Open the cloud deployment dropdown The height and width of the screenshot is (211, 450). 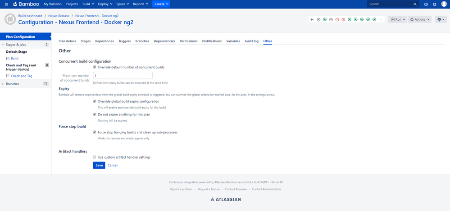pyautogui.click(x=441, y=19)
